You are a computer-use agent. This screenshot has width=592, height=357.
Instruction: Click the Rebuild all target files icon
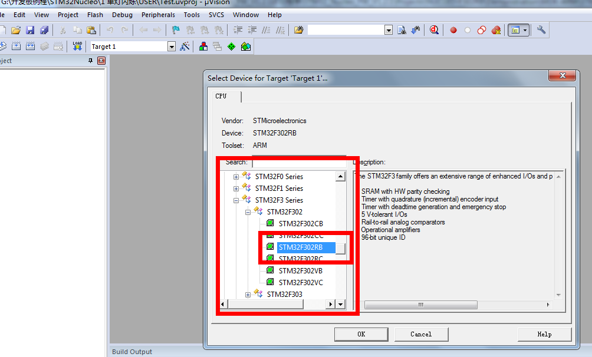pos(30,47)
